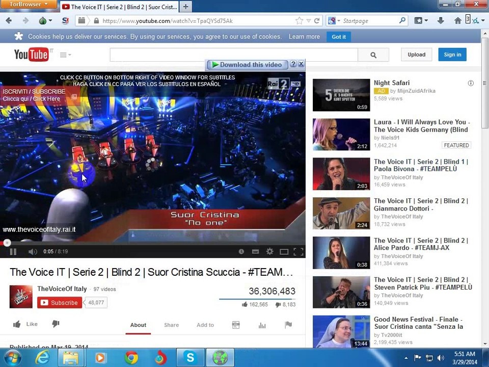The height and width of the screenshot is (367, 489).
Task: Open TheVoiceOf Italy channel avatar
Action: tap(21, 297)
